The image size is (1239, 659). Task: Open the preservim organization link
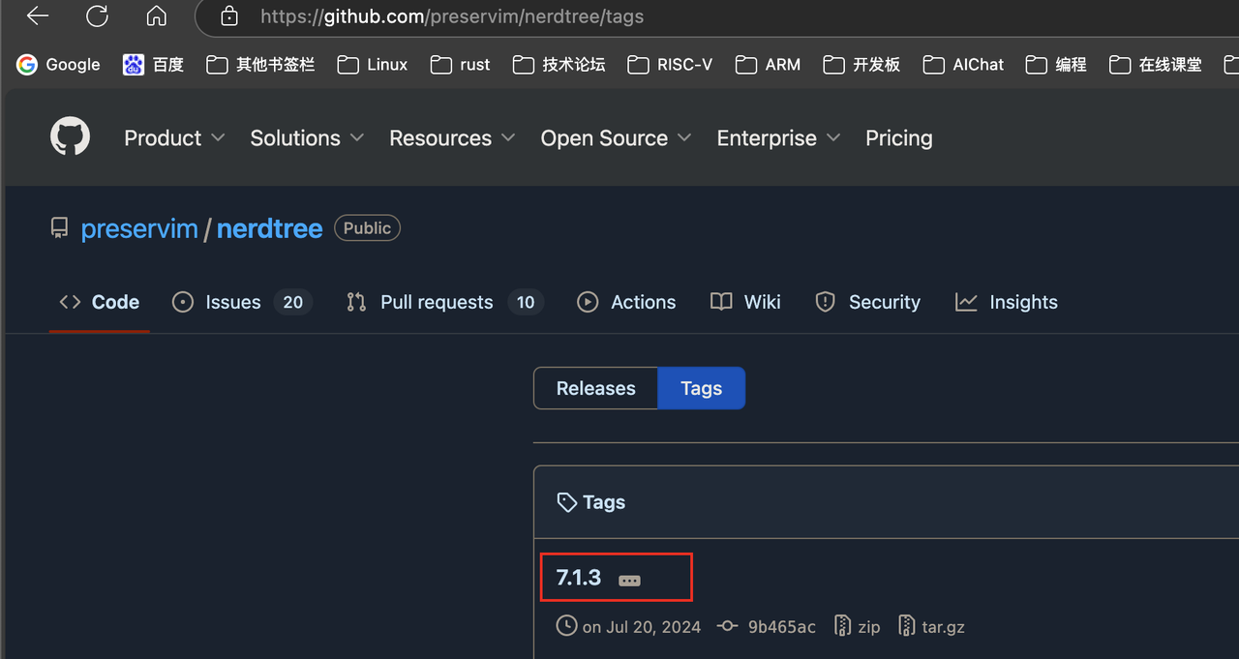tap(139, 228)
